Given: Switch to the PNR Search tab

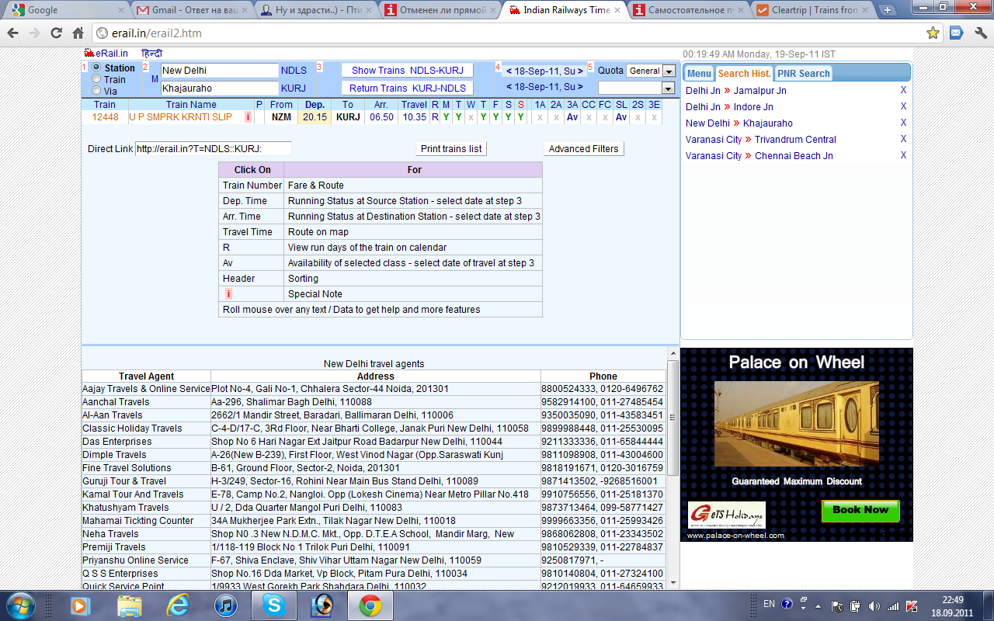Looking at the screenshot, I should 803,74.
